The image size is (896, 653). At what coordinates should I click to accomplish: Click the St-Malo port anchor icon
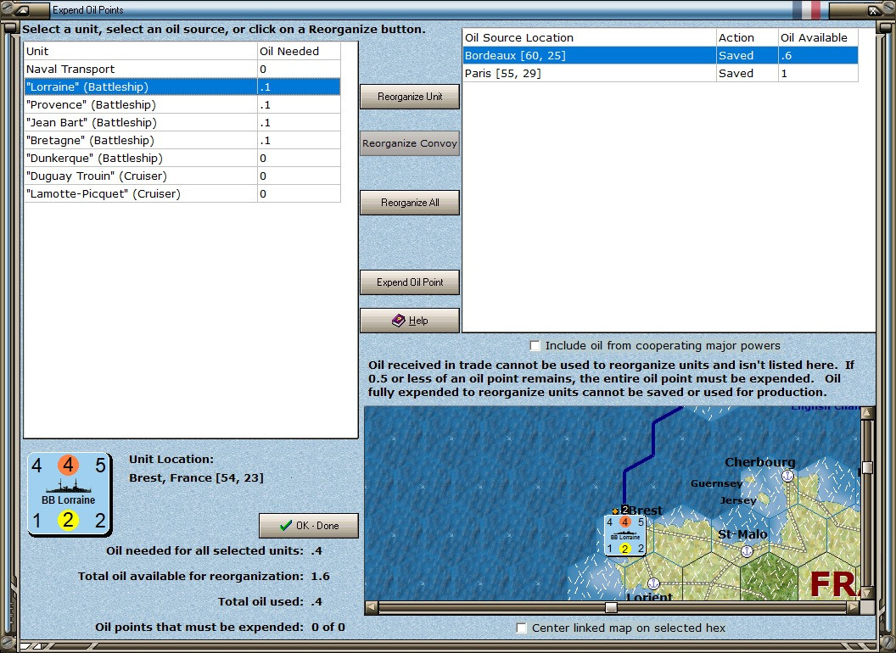coord(747,551)
